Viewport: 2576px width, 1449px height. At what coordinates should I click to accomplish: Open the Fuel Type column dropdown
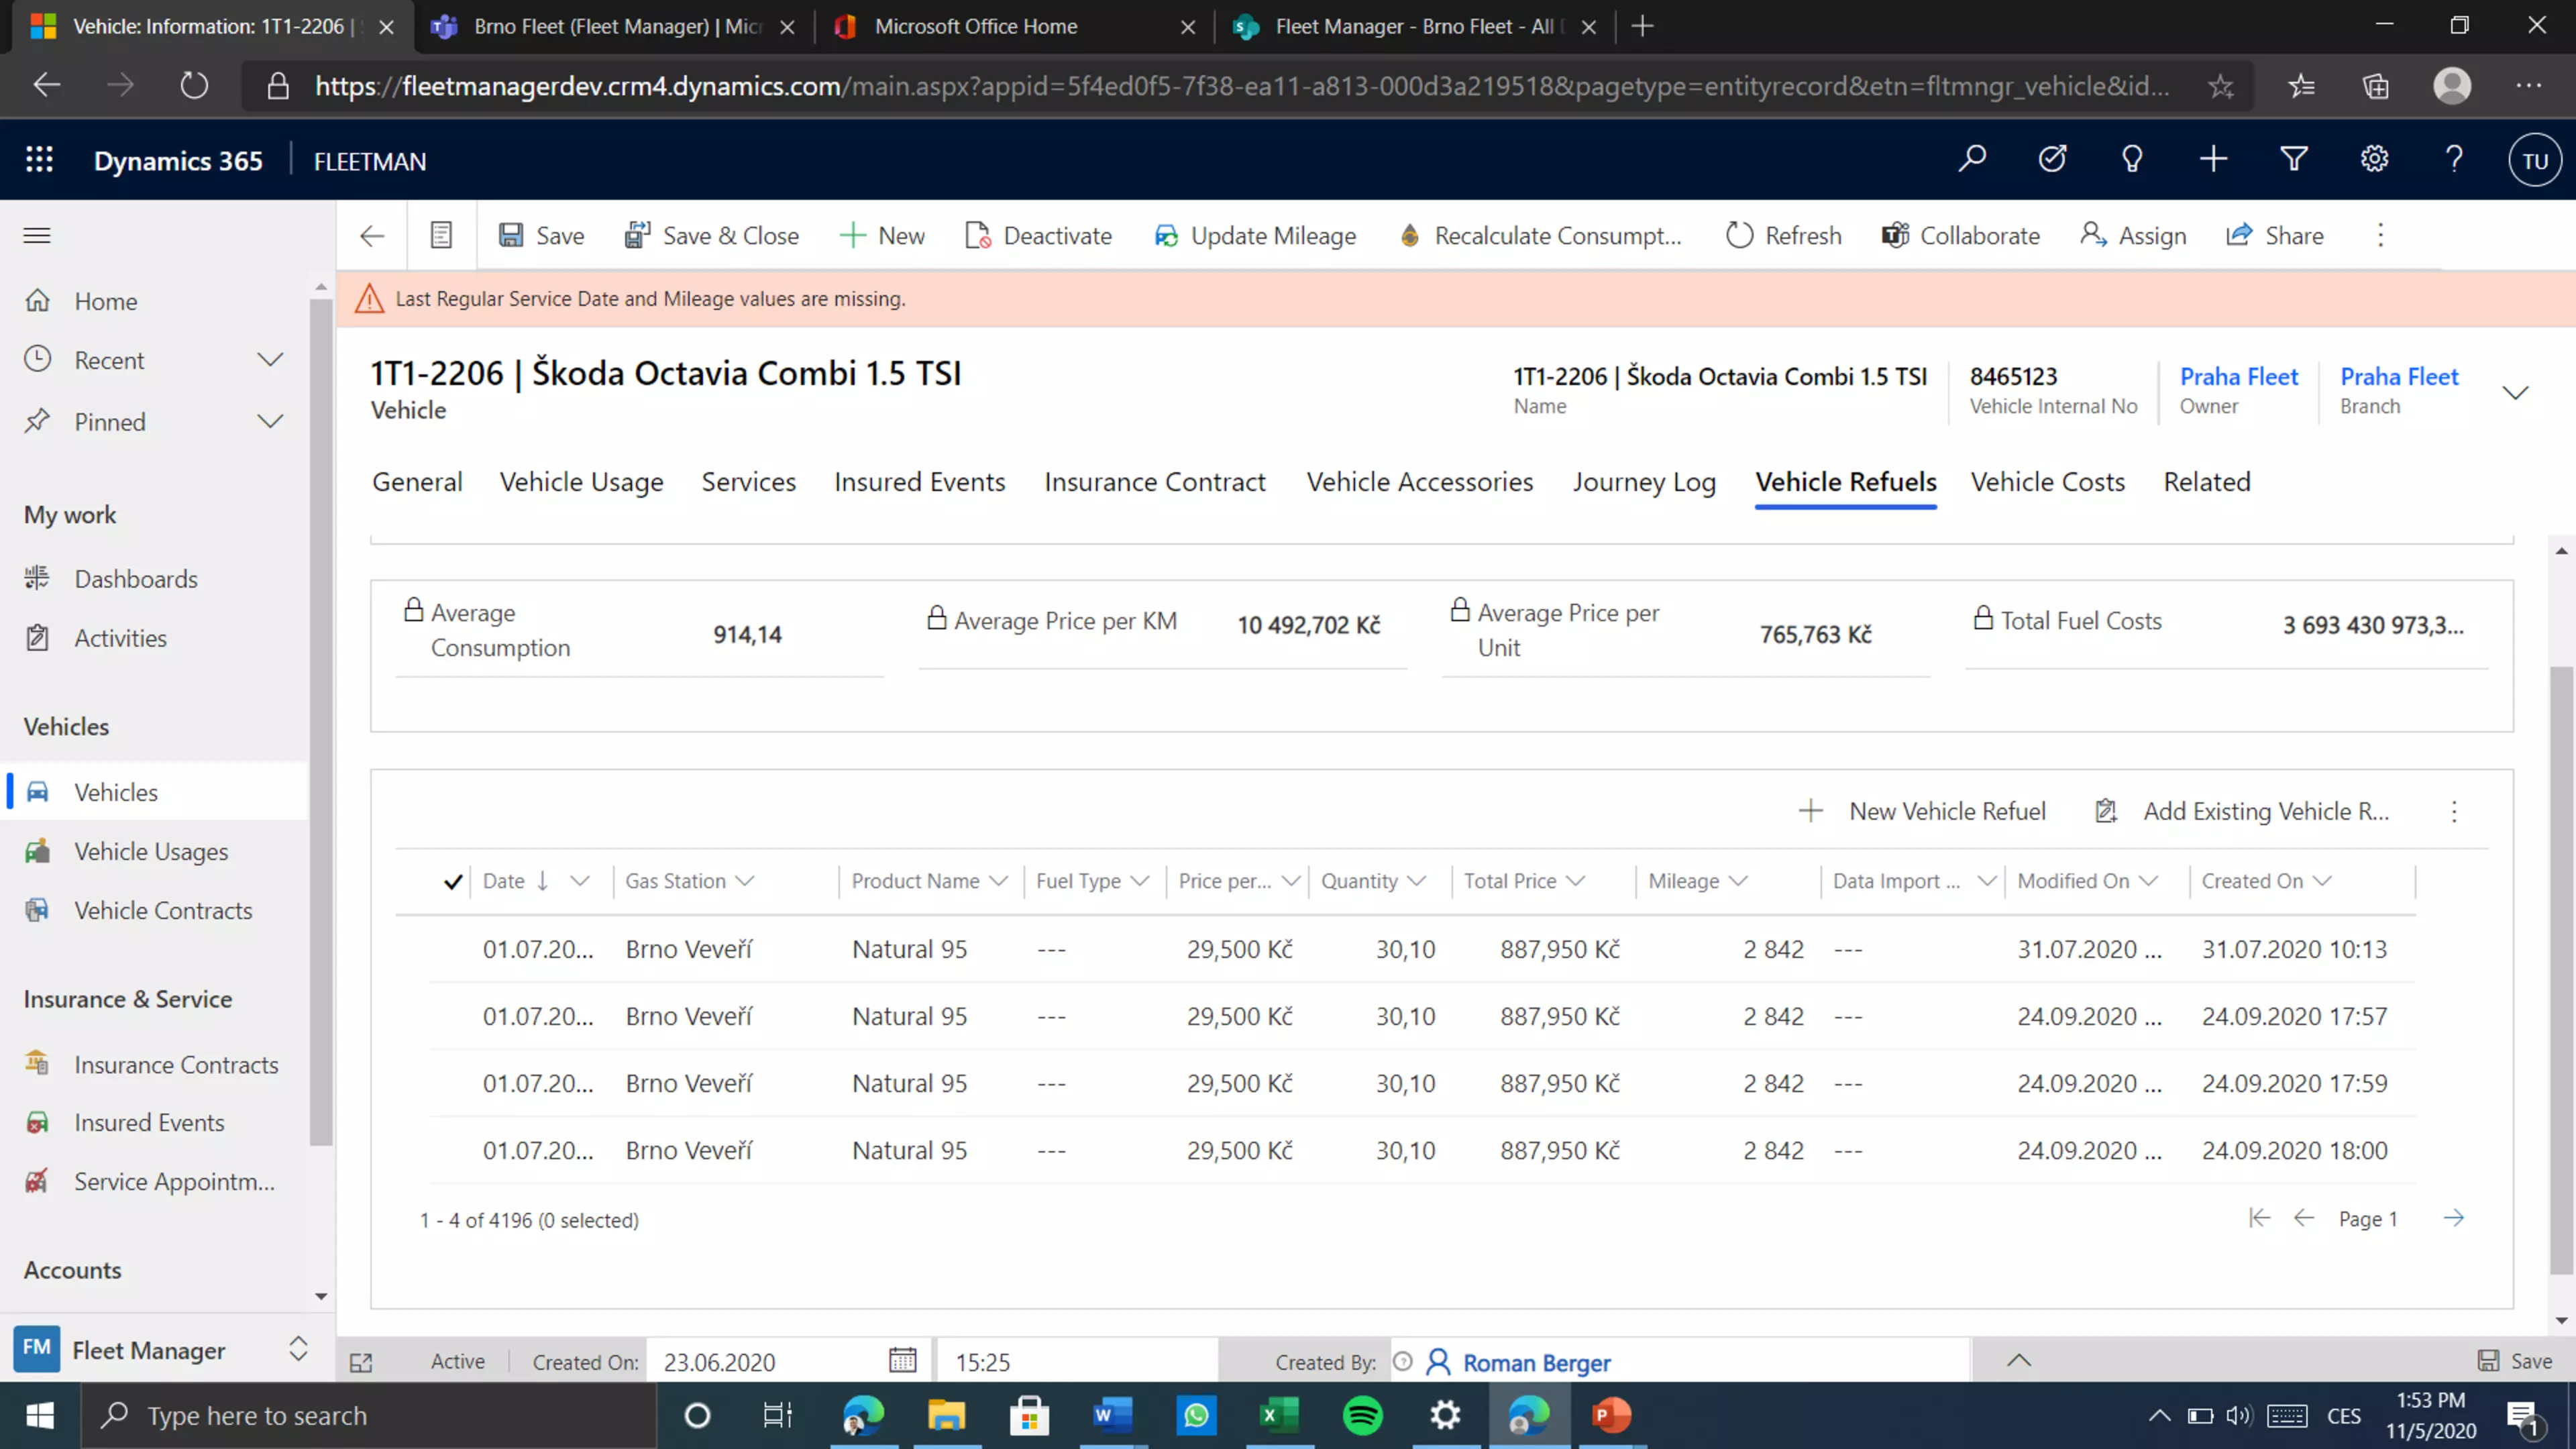click(1140, 882)
